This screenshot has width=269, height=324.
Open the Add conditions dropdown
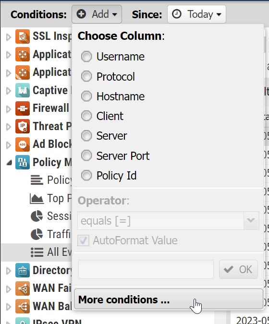pos(97,14)
